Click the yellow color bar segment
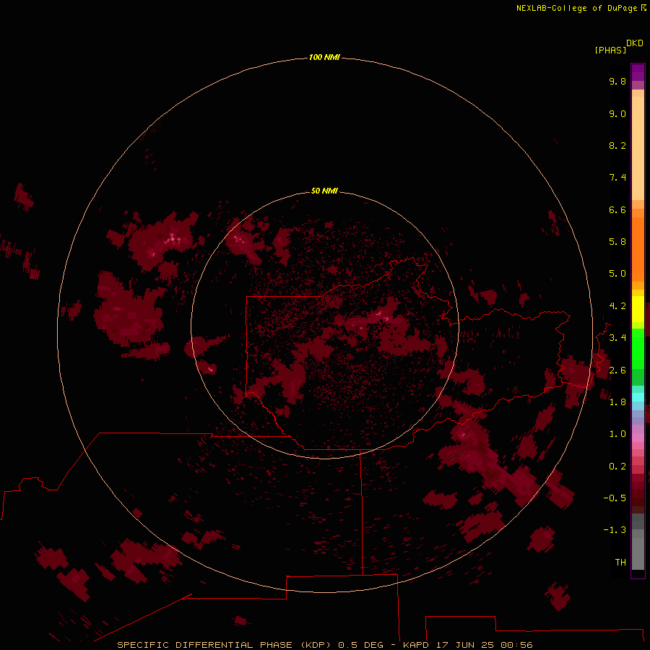 point(638,309)
